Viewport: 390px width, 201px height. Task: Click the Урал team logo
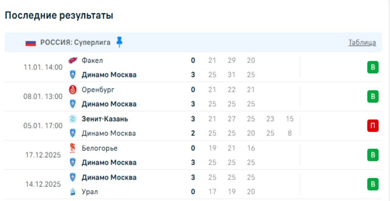(73, 192)
